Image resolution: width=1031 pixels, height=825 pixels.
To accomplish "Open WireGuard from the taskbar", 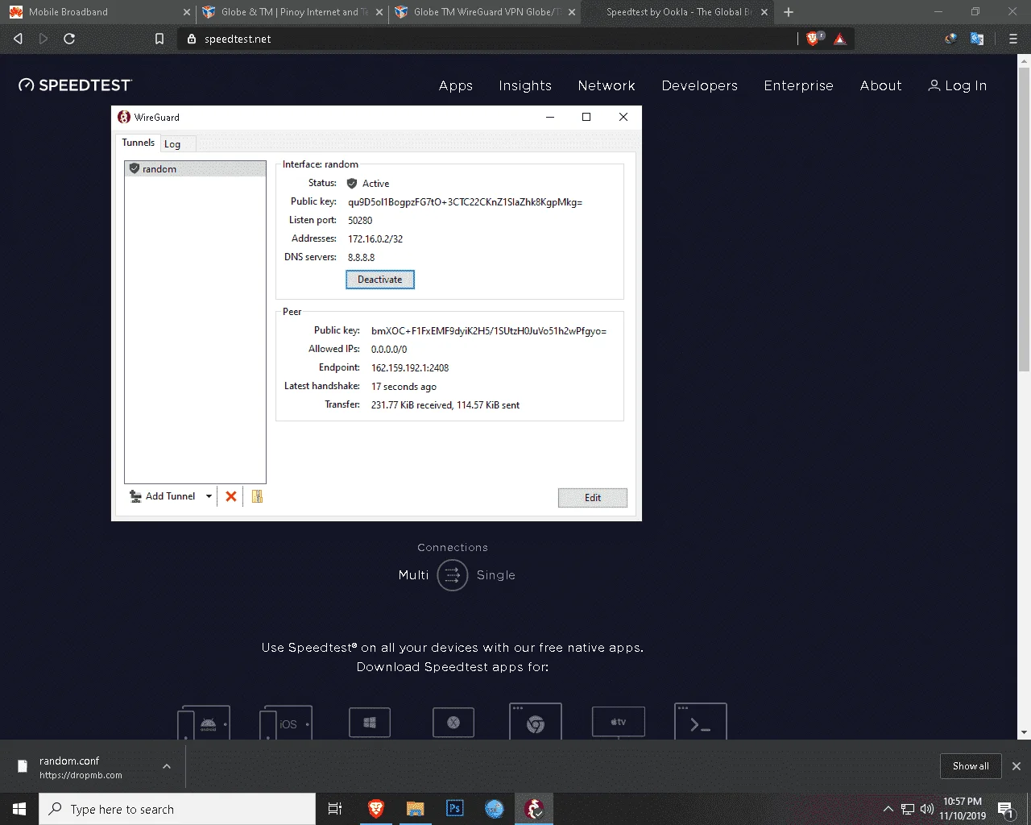I will point(534,809).
